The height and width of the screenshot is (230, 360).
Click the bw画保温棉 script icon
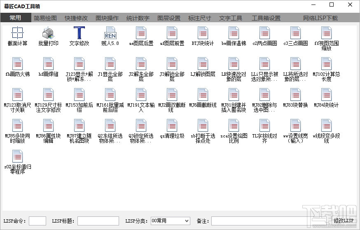pyautogui.click(x=234, y=33)
